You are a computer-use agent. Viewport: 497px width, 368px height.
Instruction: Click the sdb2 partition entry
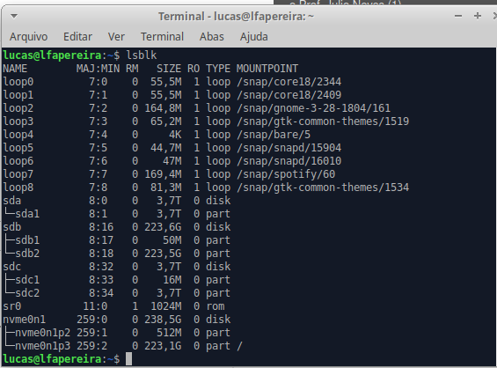(27, 254)
